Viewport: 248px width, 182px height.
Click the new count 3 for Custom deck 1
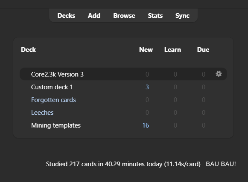tap(147, 87)
